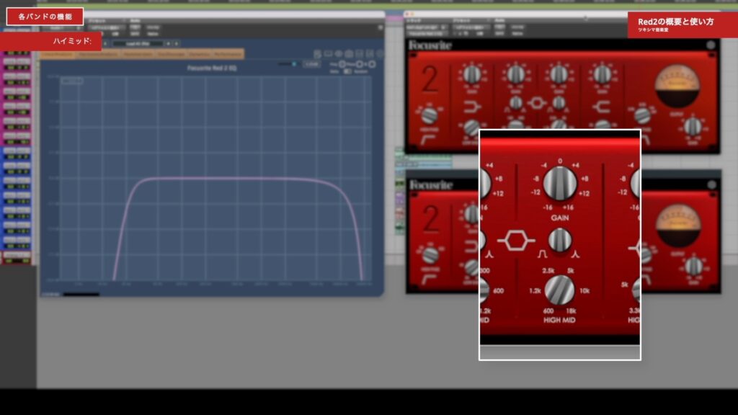The height and width of the screenshot is (415, 738).
Task: Click the hexagon symbol in the zoomed inset
Action: point(516,241)
